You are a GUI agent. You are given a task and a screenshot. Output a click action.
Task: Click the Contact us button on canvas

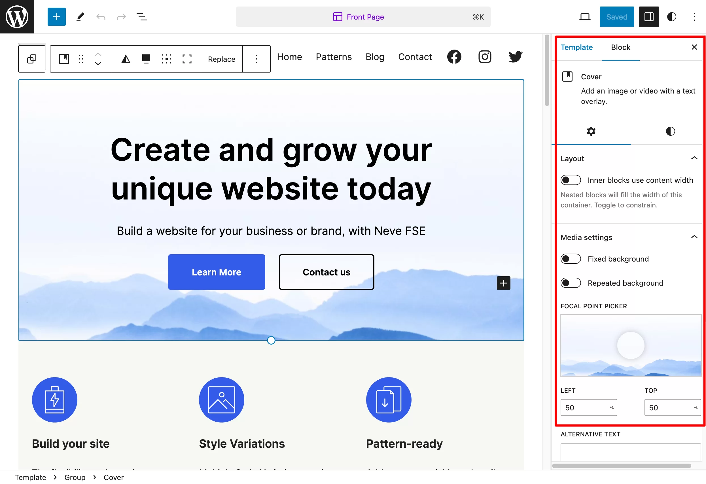(326, 272)
